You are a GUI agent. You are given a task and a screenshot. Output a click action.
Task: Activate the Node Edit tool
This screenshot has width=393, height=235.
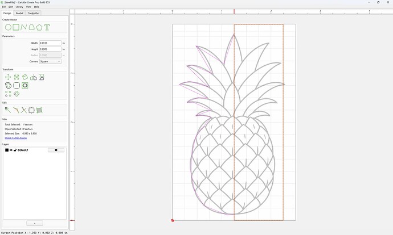click(8, 110)
